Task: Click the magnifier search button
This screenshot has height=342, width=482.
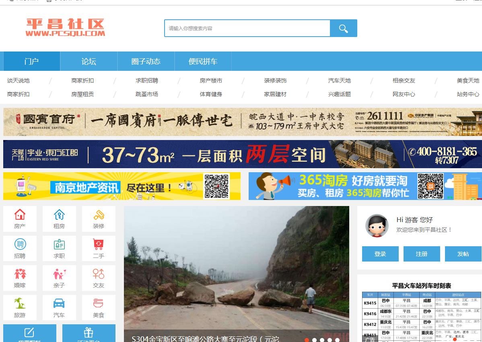Action: pos(343,28)
